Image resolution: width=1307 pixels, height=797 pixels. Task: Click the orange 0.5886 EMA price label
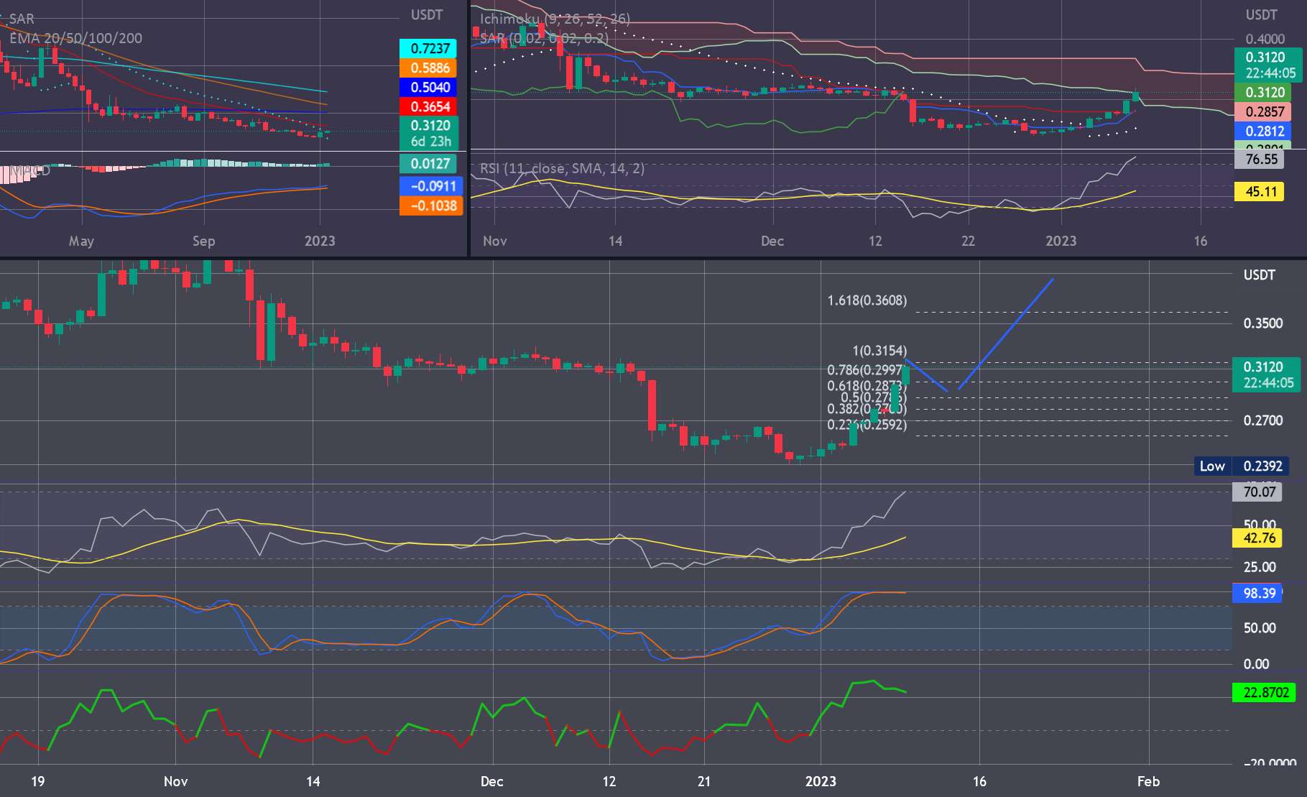pyautogui.click(x=430, y=68)
